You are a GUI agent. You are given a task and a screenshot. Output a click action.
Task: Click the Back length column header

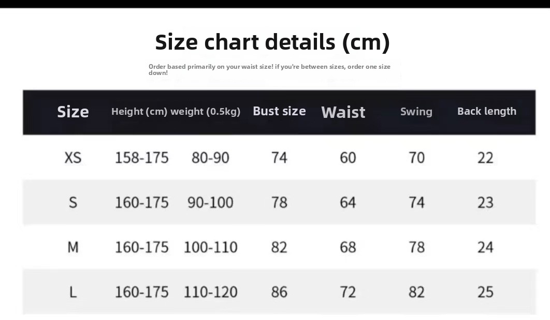487,111
